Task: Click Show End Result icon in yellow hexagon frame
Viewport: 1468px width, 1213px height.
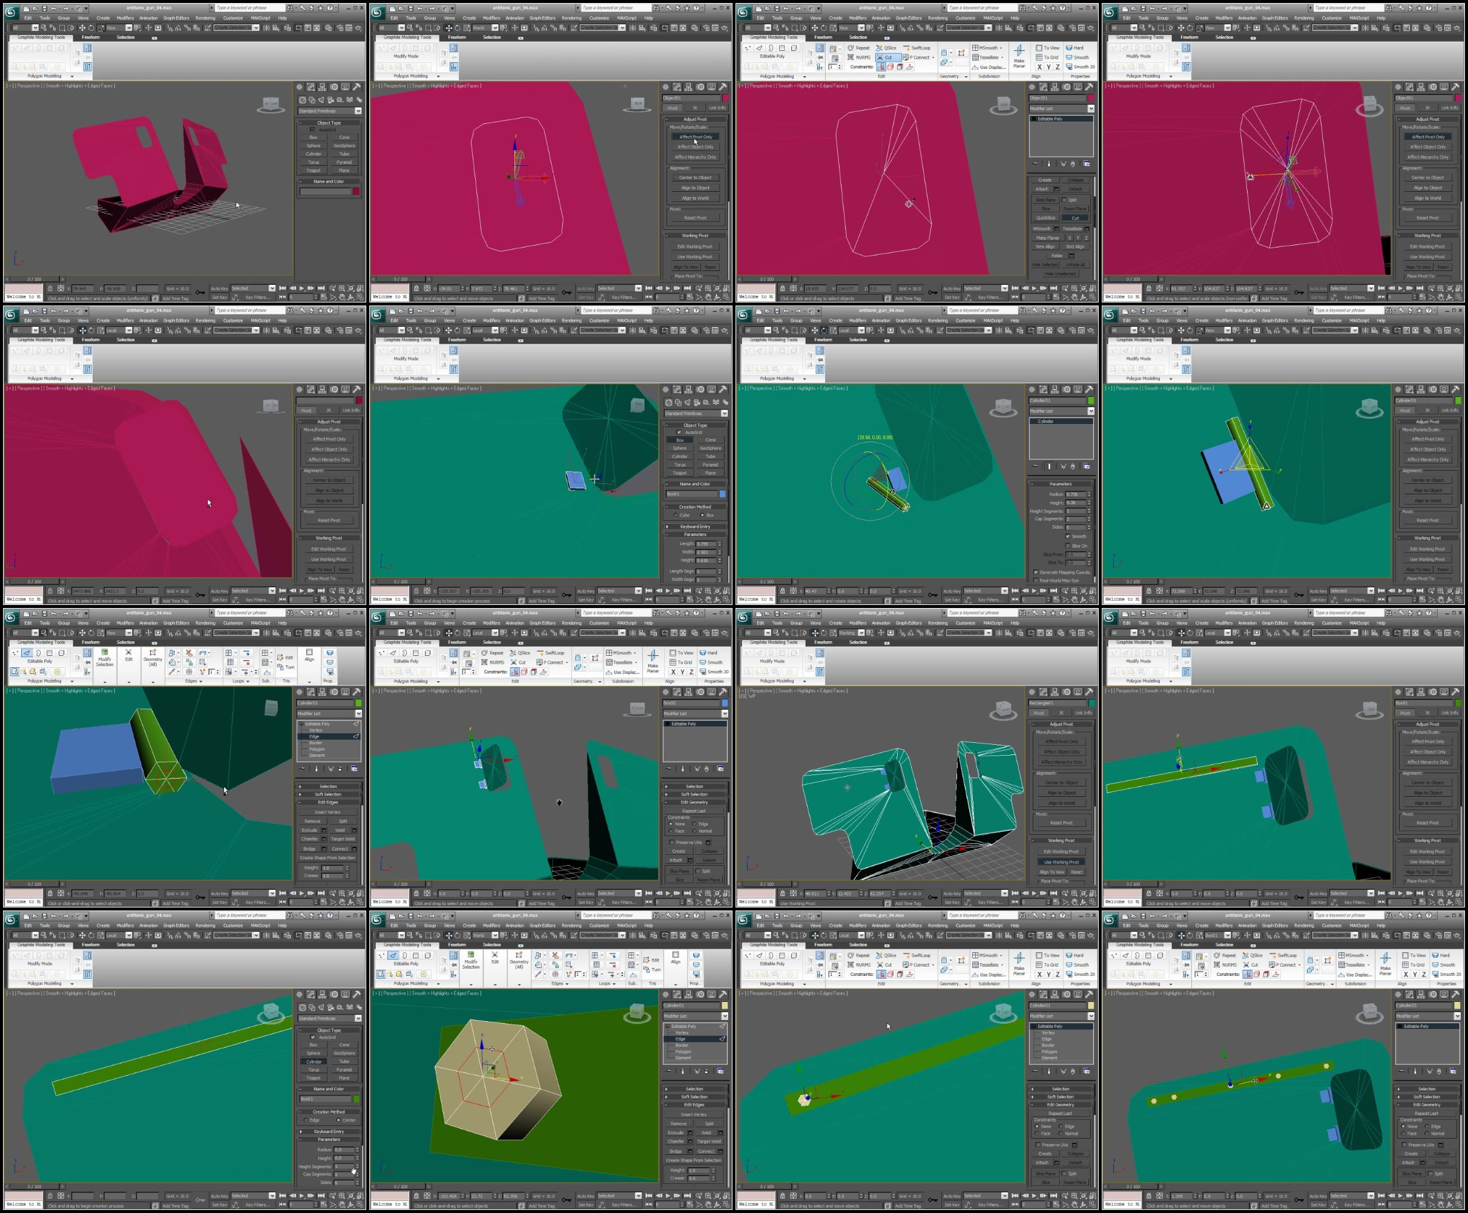Action: (x=682, y=1070)
